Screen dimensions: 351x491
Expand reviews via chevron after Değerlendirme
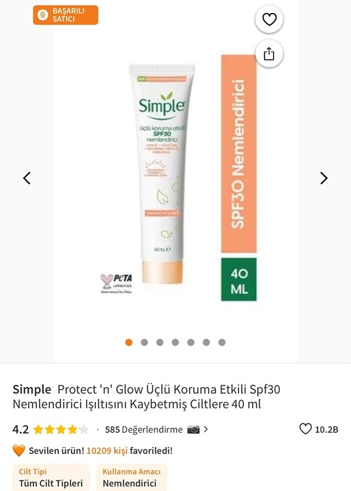[x=206, y=429]
